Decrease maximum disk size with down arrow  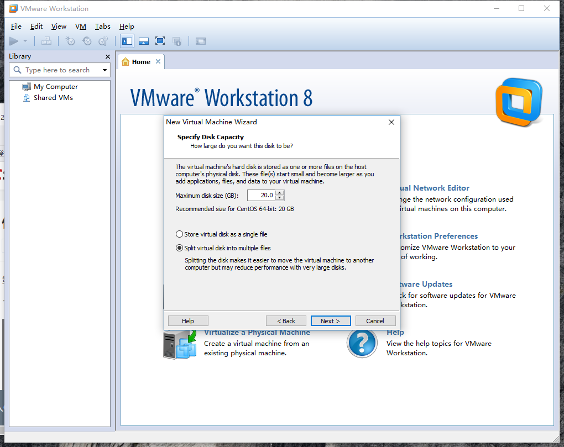pos(279,198)
